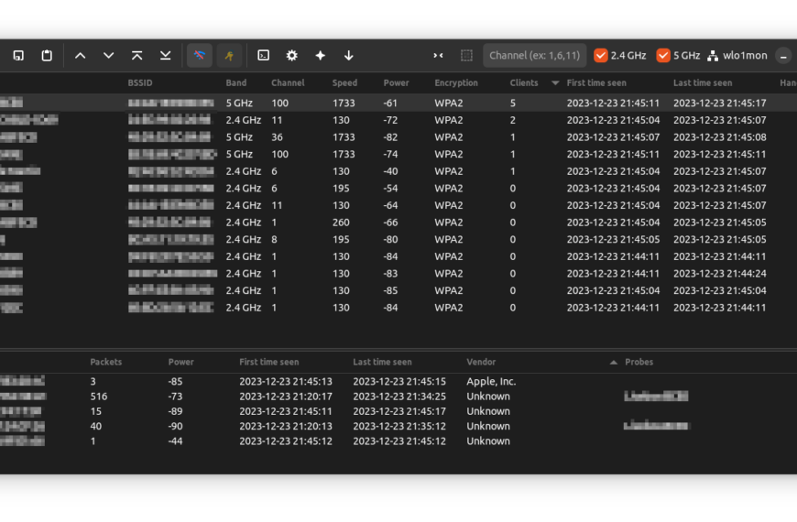Select the access point with power -40
Image resolution: width=797 pixels, height=522 pixels.
coord(398,171)
